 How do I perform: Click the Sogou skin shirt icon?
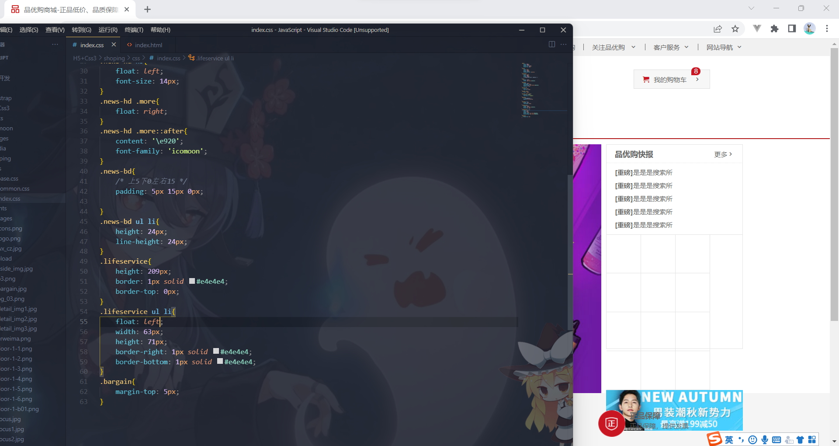pos(800,440)
